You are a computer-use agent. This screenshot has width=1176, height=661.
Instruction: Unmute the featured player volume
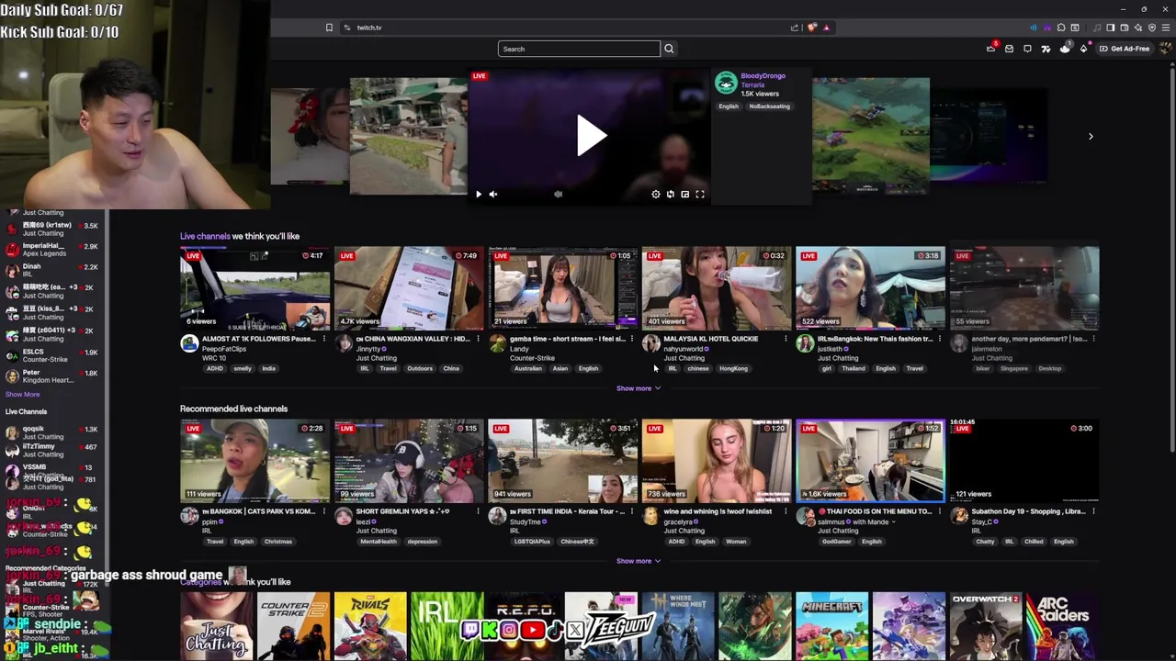pos(493,194)
